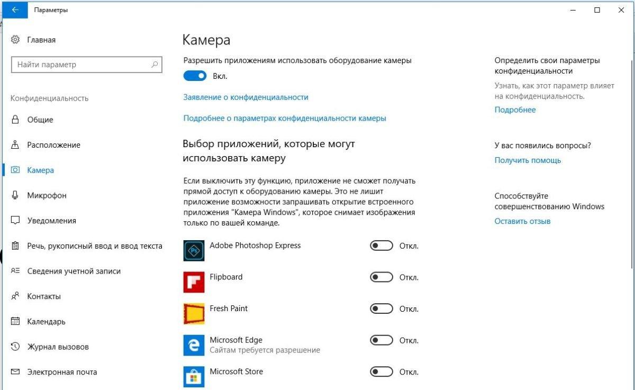Enable camera for Microsoft Edge
This screenshot has width=635, height=390.
click(x=381, y=340)
